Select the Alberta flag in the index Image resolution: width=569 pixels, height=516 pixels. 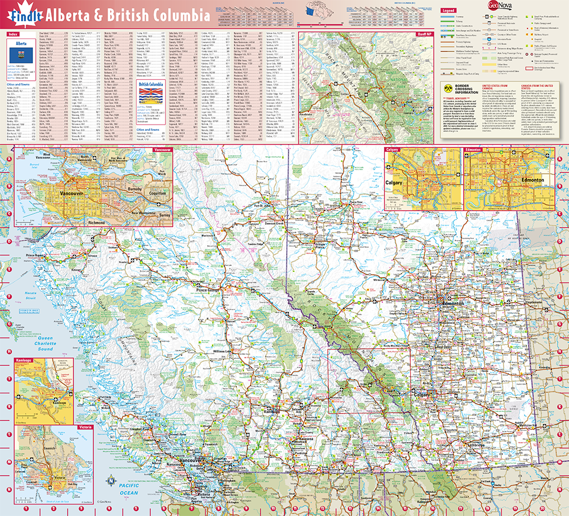21,55
